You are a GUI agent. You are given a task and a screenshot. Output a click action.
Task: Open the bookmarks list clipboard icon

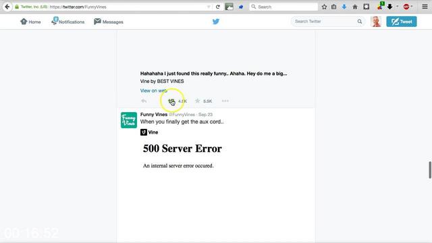tap(333, 7)
